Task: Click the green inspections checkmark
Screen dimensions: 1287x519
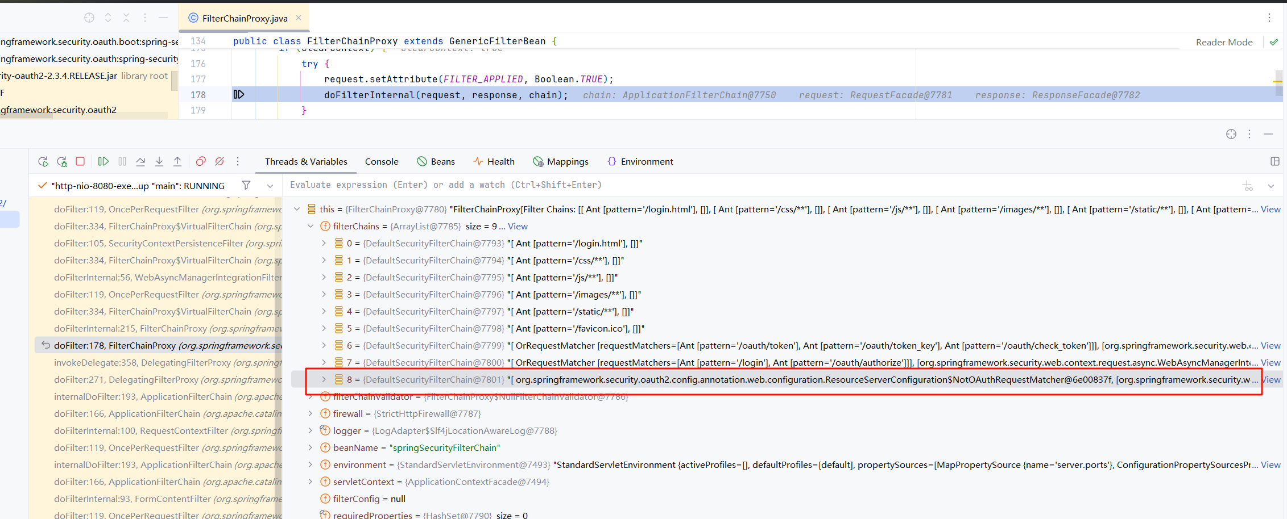Action: (1274, 42)
